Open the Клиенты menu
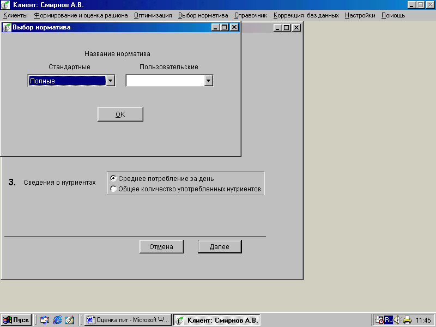436x327 pixels. tap(15, 16)
